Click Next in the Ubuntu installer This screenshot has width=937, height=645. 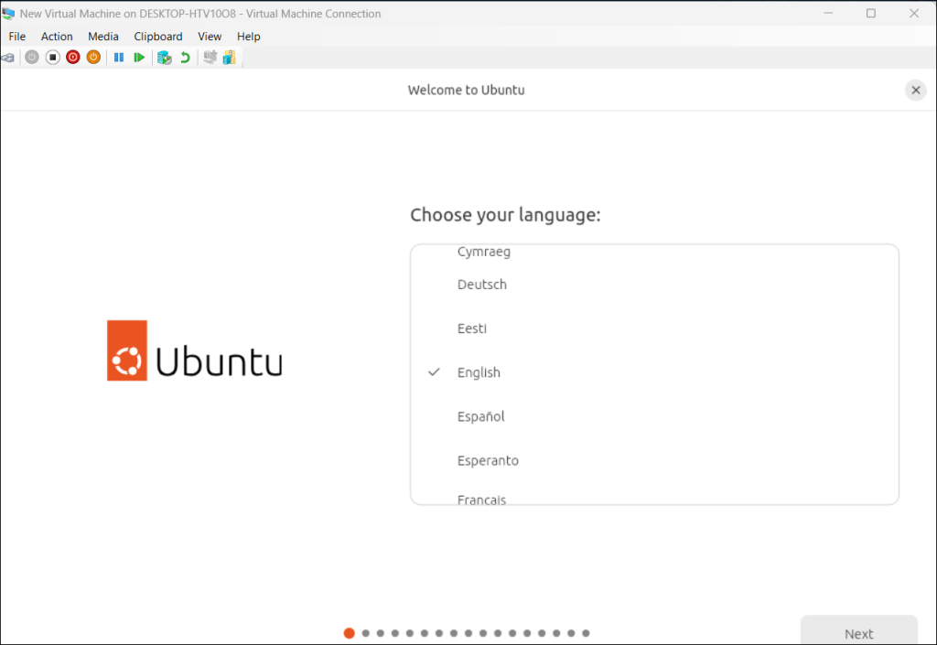point(858,630)
